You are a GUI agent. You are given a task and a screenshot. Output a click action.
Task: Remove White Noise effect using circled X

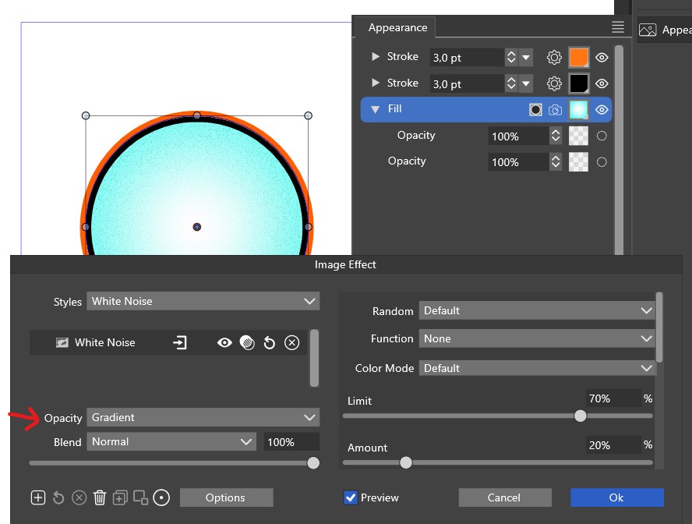tap(292, 342)
